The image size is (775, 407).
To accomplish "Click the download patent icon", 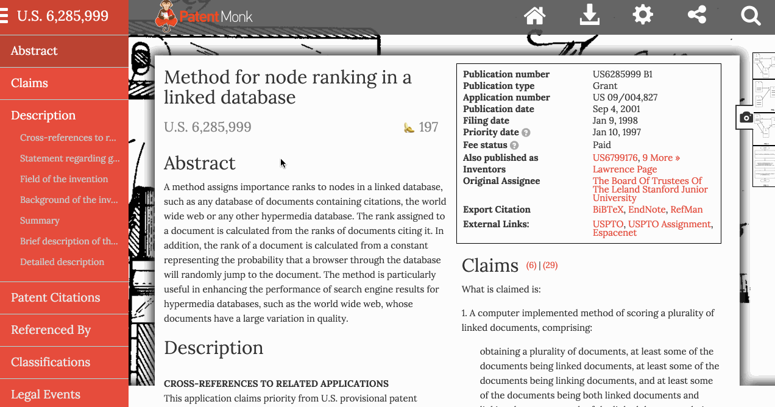I will click(589, 15).
